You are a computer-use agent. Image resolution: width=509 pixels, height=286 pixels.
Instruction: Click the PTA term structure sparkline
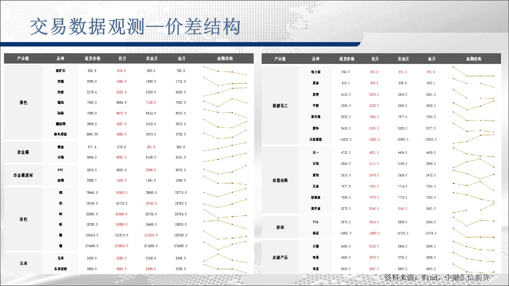pos(474,222)
